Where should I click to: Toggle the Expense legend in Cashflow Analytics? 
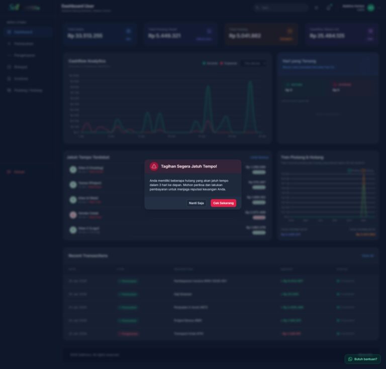coord(229,63)
